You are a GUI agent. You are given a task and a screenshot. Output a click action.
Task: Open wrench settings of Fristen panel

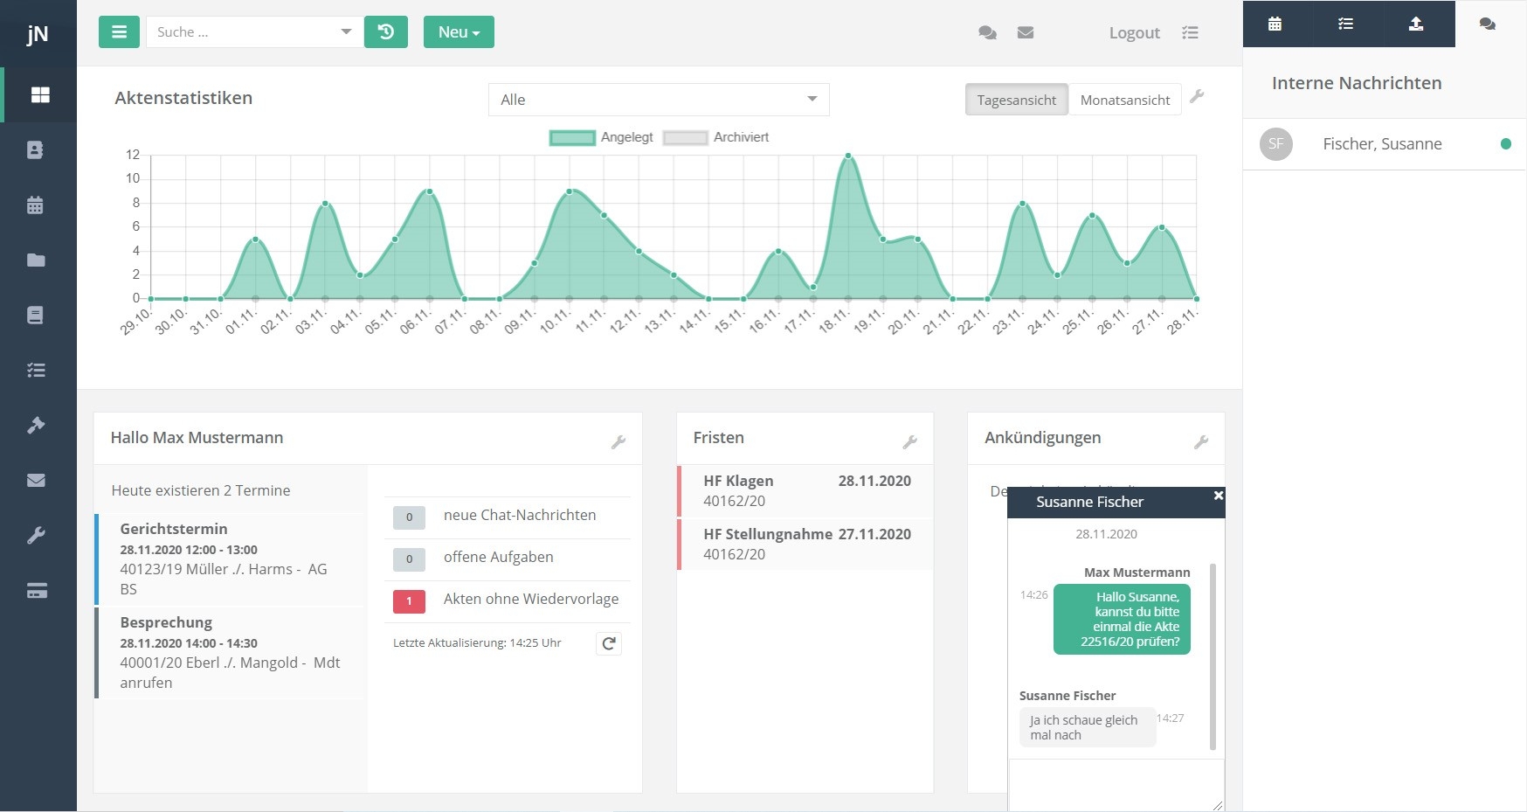pos(909,442)
